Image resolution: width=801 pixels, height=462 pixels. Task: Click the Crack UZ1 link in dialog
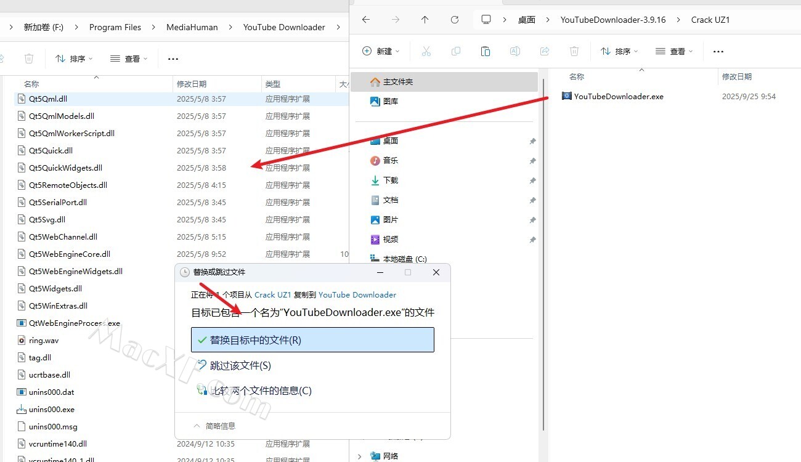[x=272, y=295]
